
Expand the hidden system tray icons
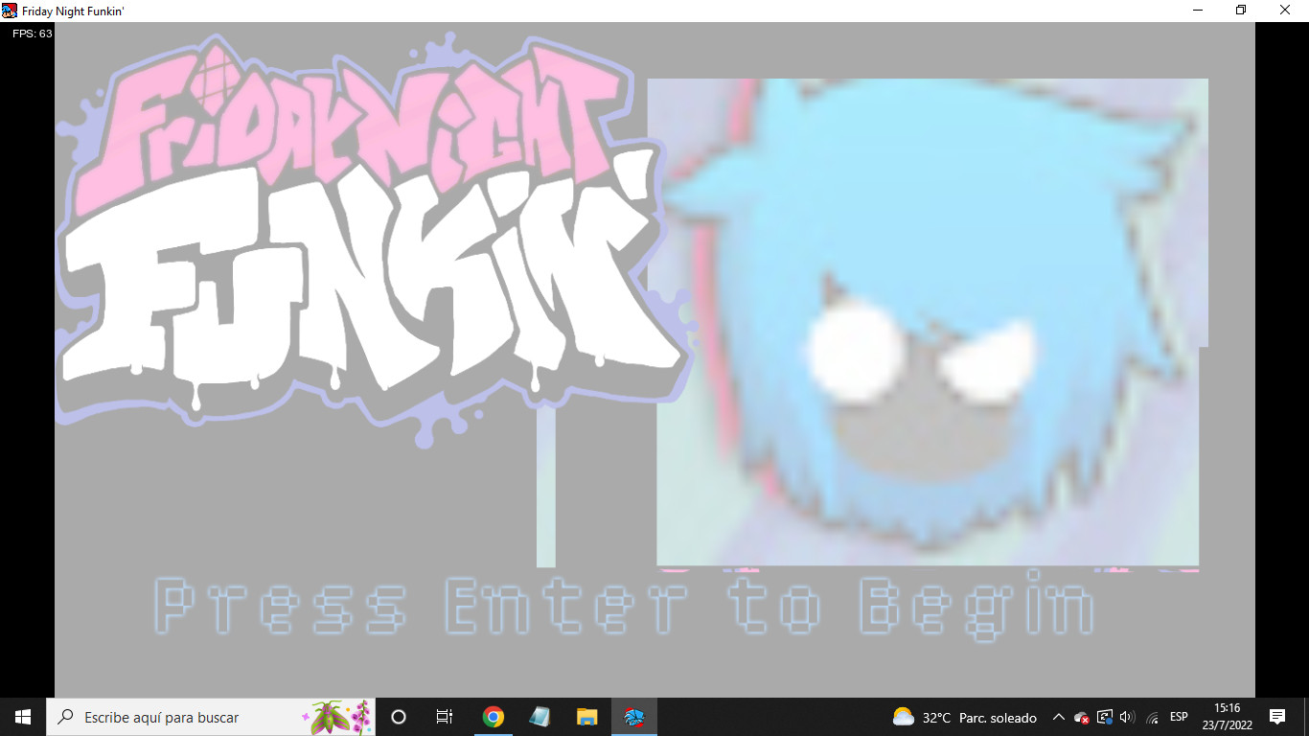click(1058, 717)
